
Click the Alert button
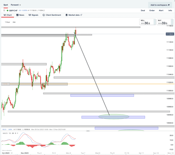(161, 10)
